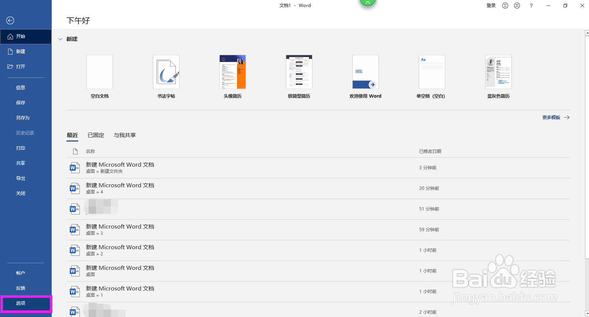Click the Word icon of the 桌面 » 2 file
The width and height of the screenshot is (589, 317).
tap(75, 251)
